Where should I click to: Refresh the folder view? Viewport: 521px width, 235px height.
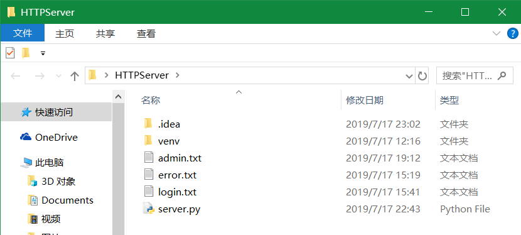[x=422, y=76]
